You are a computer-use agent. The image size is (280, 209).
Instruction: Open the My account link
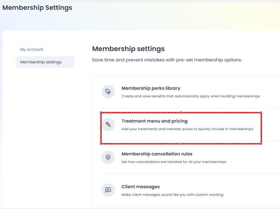tap(32, 50)
